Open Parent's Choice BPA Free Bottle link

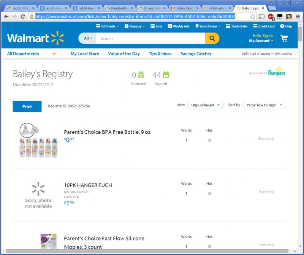tap(107, 132)
